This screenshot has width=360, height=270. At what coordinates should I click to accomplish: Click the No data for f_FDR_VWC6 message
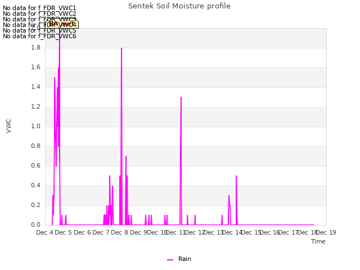(x=39, y=36)
